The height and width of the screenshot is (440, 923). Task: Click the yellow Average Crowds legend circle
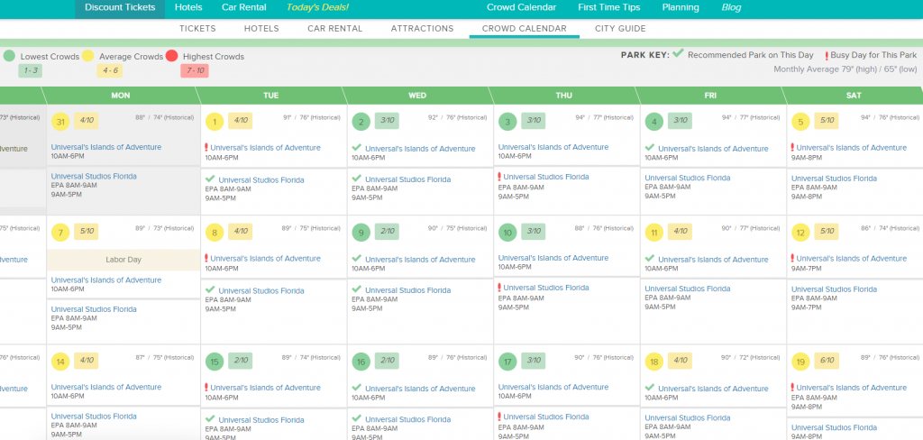click(88, 56)
